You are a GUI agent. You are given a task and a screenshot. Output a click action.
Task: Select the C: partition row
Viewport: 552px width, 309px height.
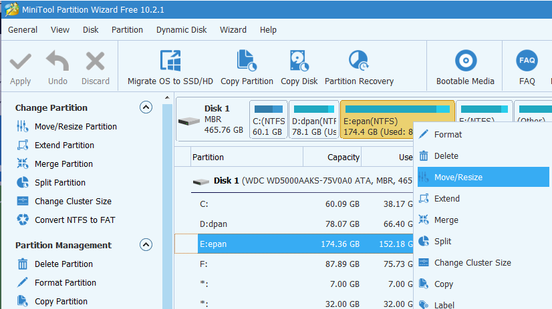[294, 204]
